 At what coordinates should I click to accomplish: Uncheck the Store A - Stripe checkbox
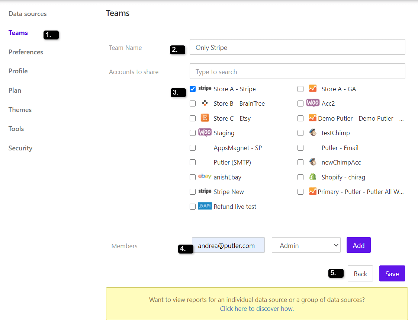tap(193, 89)
